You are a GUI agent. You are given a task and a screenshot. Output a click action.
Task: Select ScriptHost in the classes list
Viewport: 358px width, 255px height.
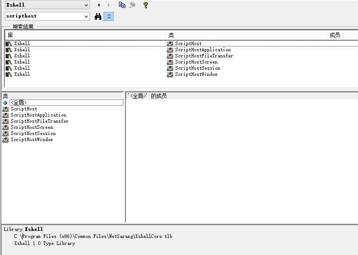(x=24, y=109)
